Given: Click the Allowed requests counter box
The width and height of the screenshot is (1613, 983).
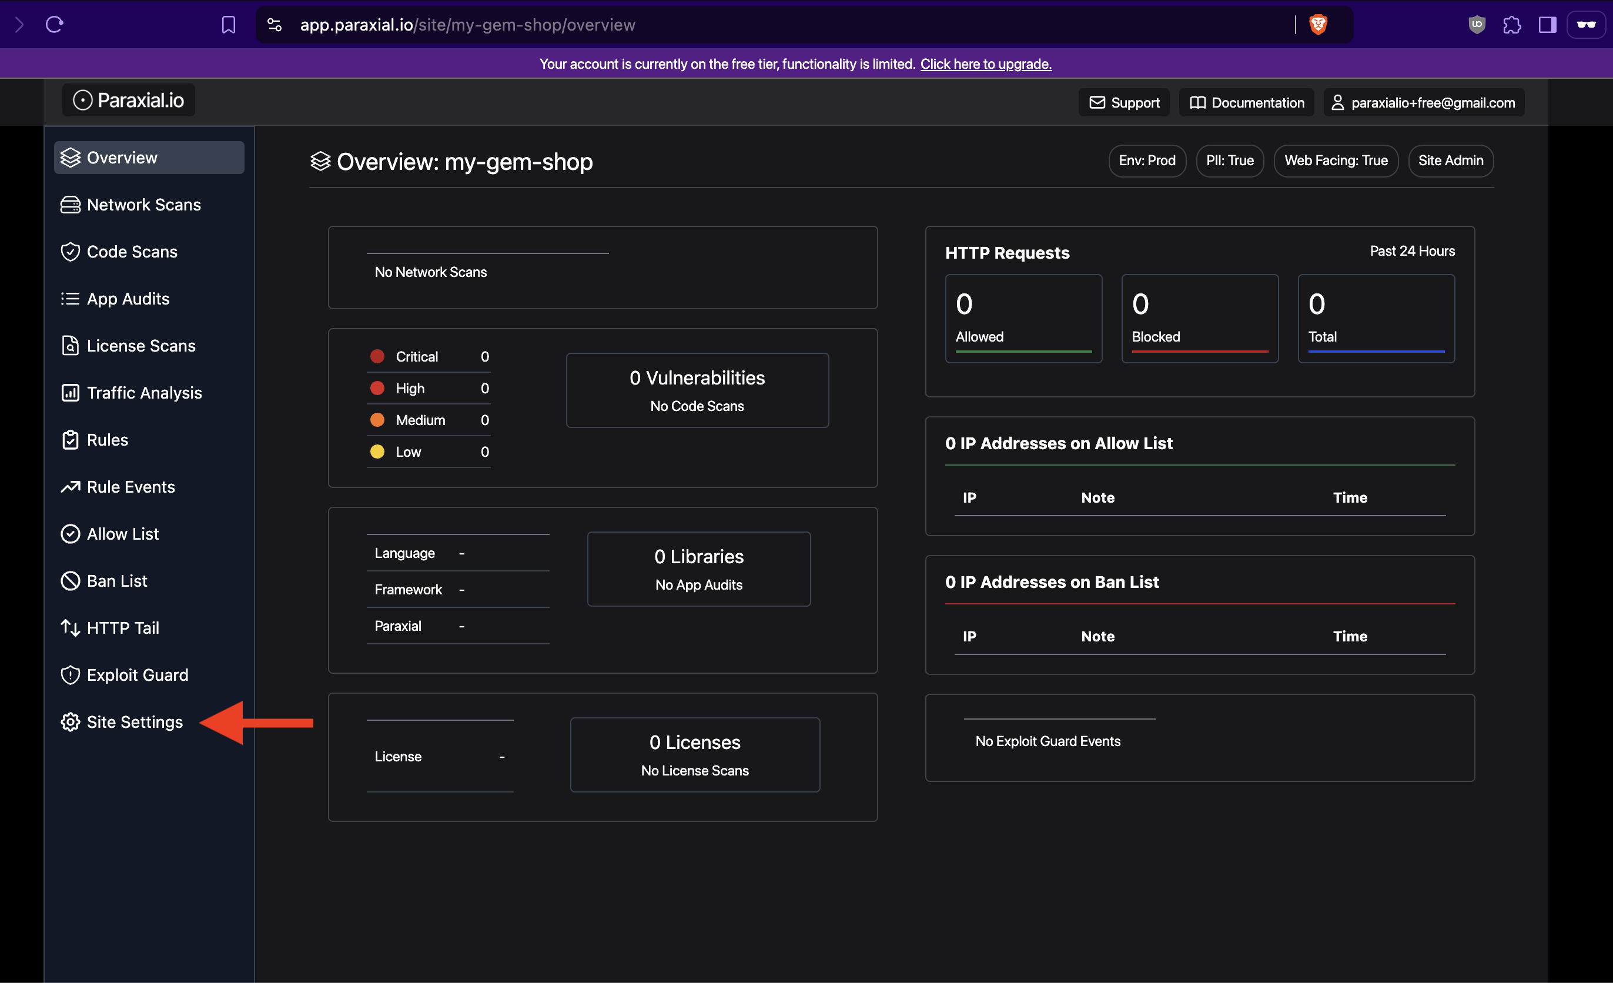Looking at the screenshot, I should click(x=1024, y=318).
